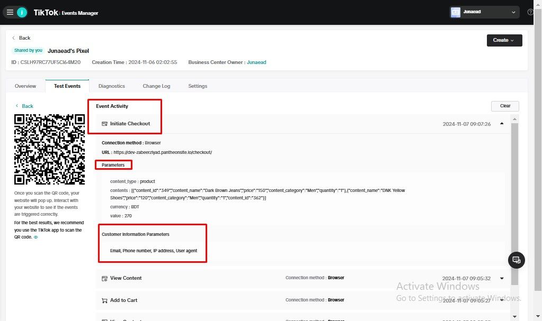This screenshot has width=542, height=321.
Task: Click the event list scroll up arrow
Action: pyautogui.click(x=514, y=119)
